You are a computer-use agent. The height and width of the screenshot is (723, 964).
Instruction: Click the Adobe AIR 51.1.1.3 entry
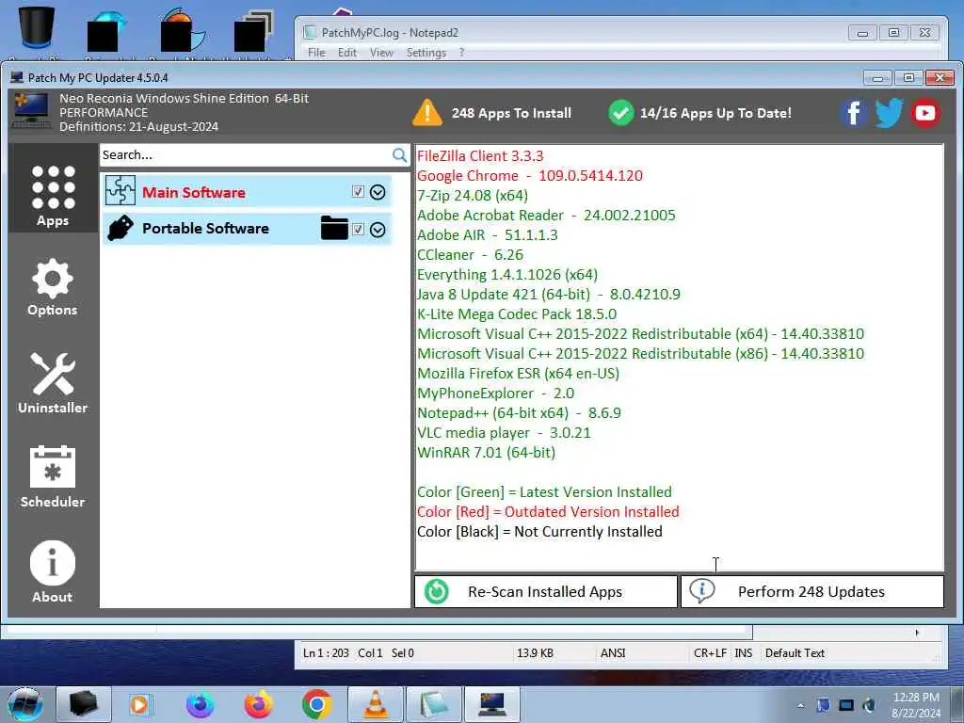[487, 234]
